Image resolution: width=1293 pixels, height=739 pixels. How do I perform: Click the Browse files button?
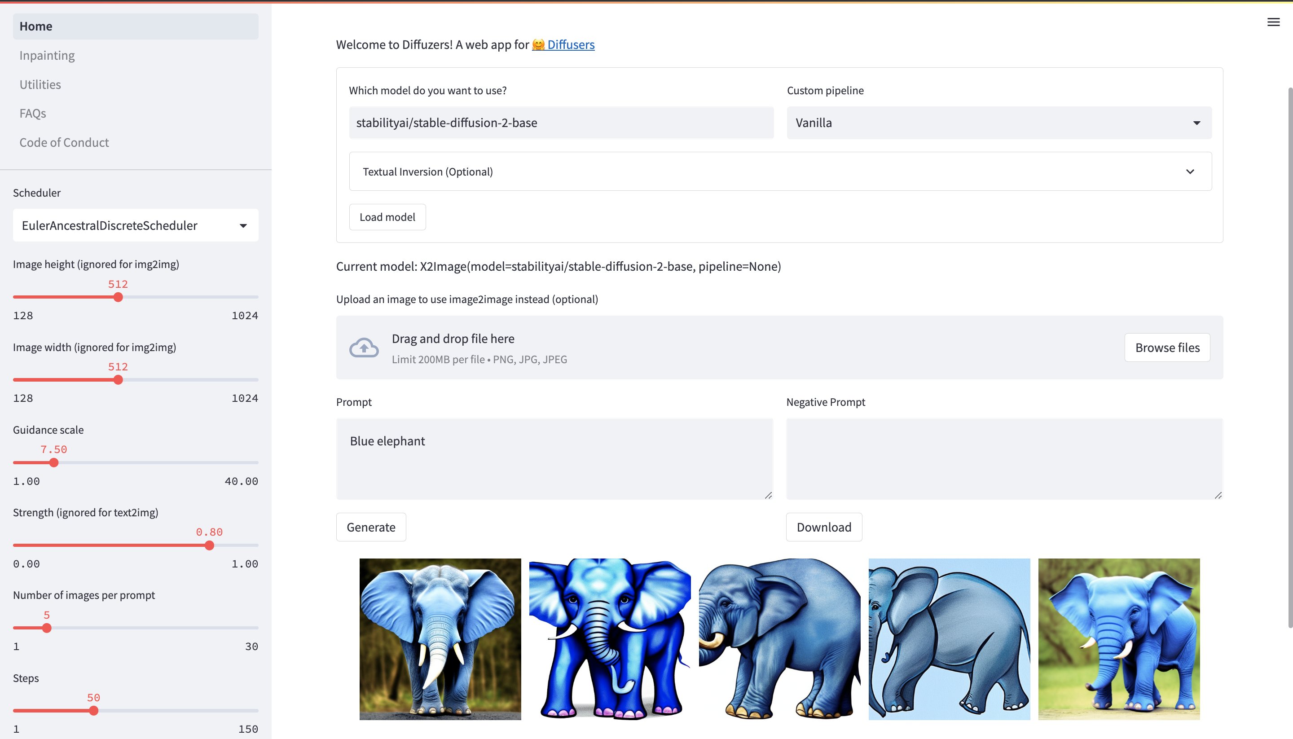(x=1167, y=348)
